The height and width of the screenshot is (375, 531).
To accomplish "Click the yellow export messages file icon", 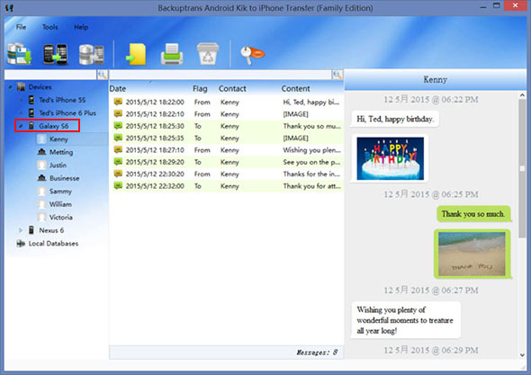I will point(136,54).
